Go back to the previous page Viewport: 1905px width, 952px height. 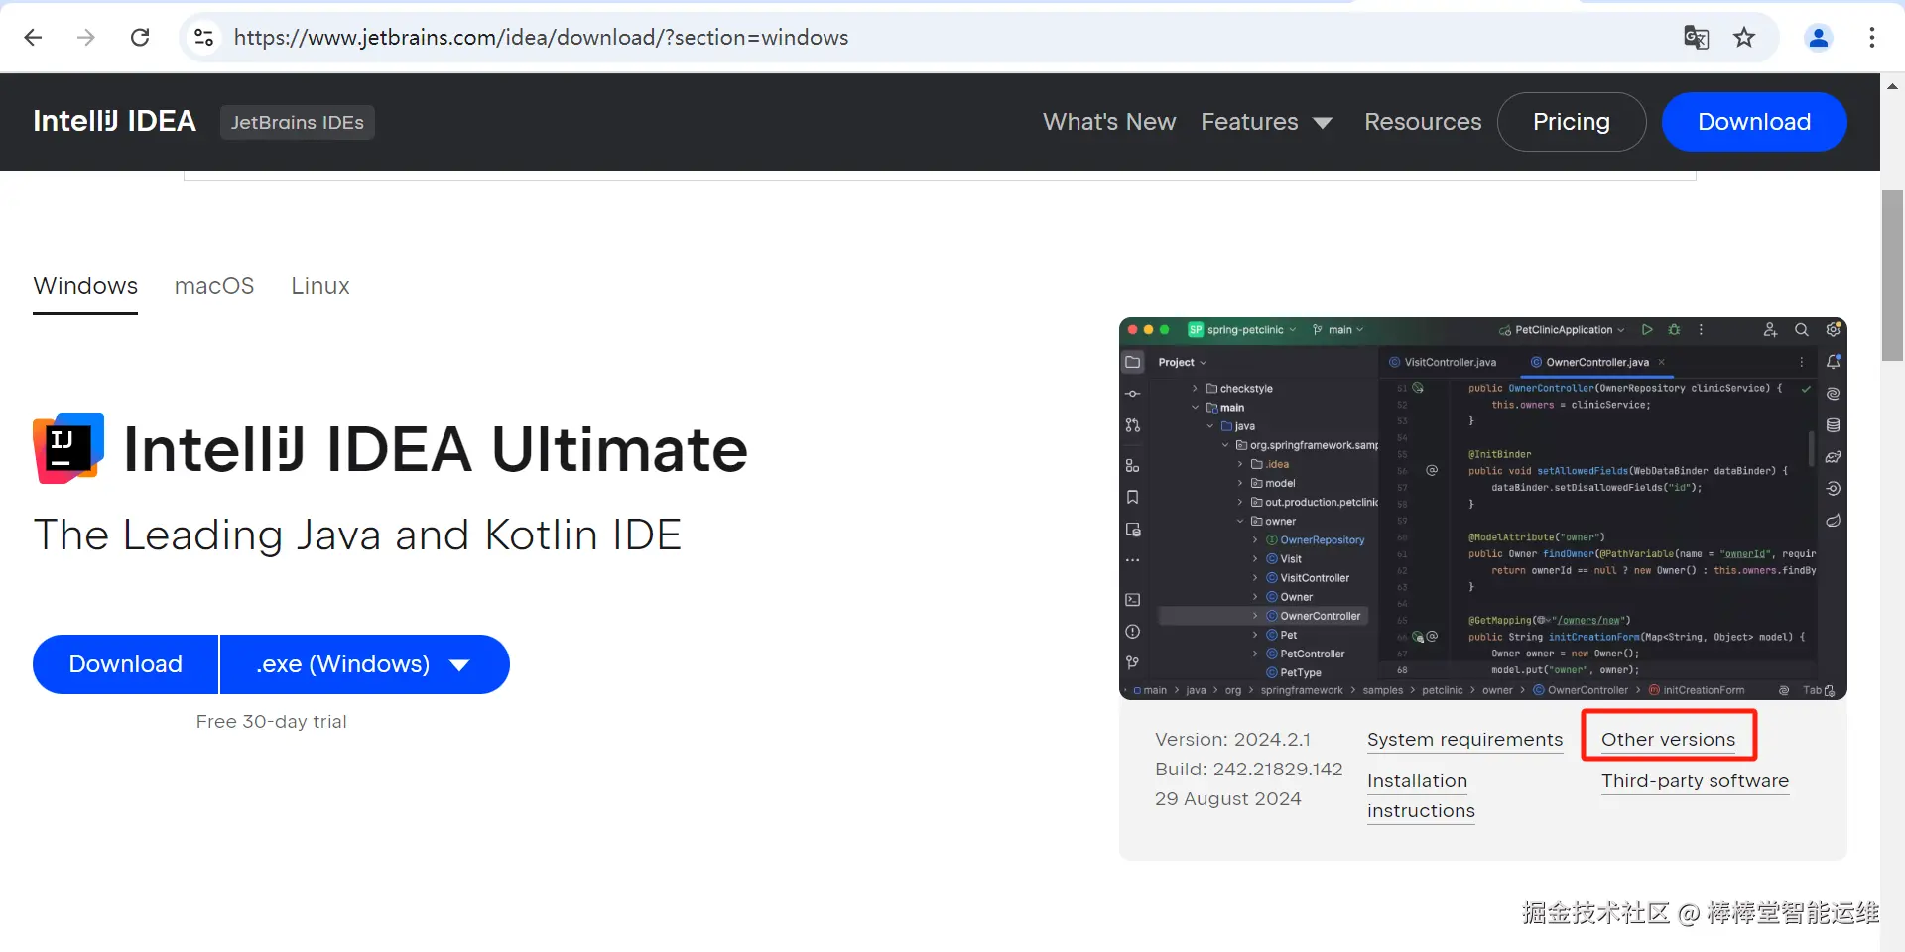33,38
